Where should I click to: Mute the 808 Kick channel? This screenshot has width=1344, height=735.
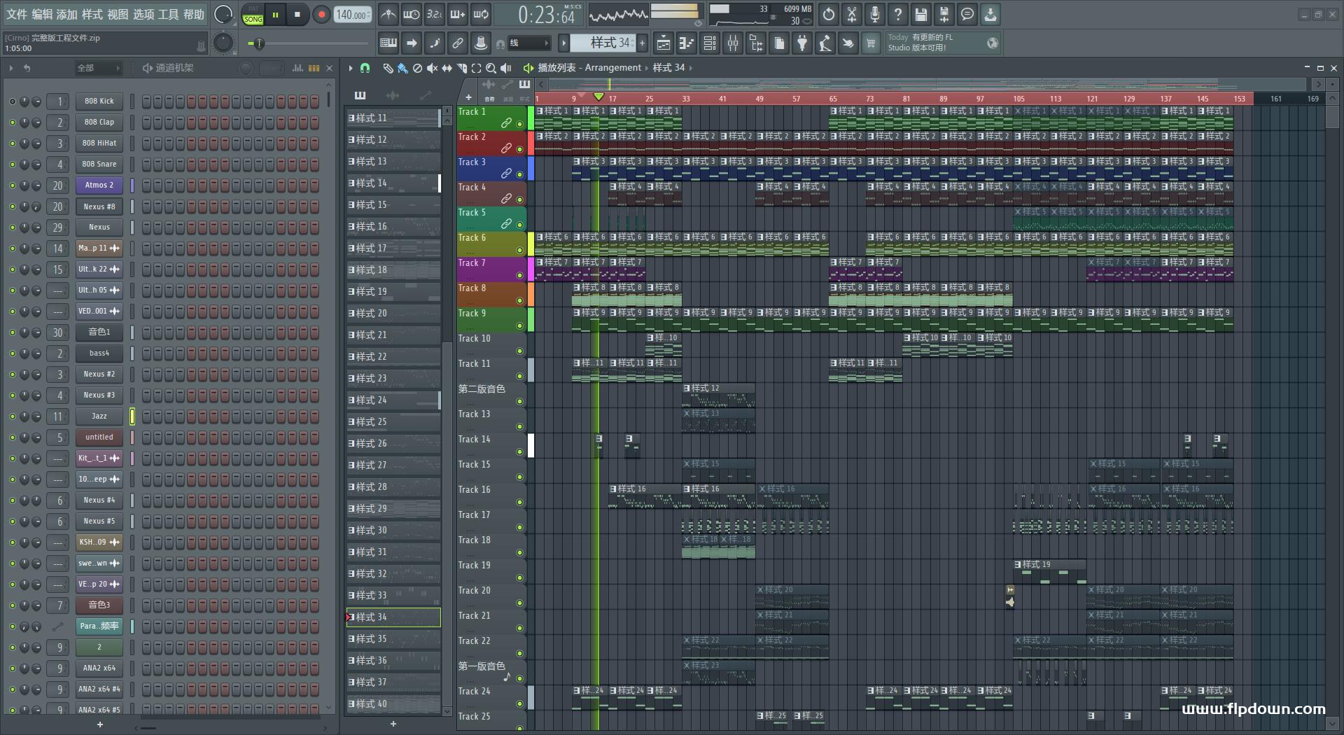tap(12, 101)
